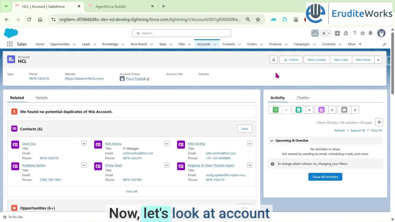This screenshot has width=395, height=222.
Task: Click View All under Contacts
Action: pyautogui.click(x=132, y=191)
